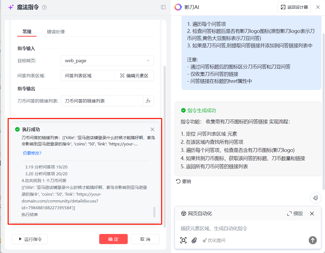This screenshot has width=325, height=253.
Task: Click the paperclip attachment icon
Action: click(x=194, y=240)
